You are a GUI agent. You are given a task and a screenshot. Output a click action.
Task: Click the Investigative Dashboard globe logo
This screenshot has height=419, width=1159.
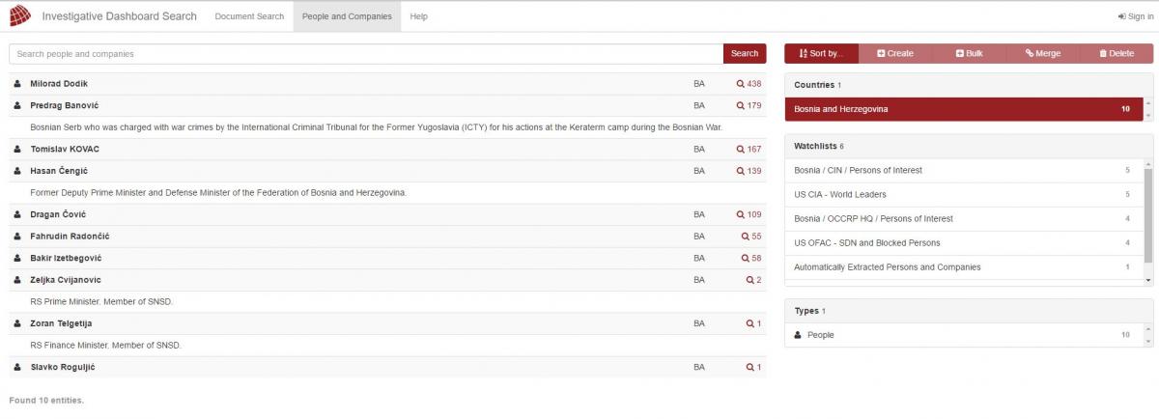point(19,16)
